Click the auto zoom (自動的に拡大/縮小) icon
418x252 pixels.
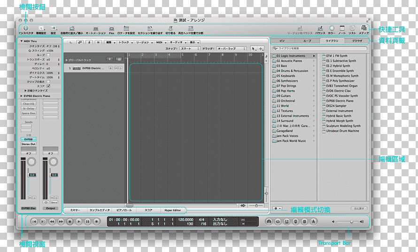[x=72, y=28]
